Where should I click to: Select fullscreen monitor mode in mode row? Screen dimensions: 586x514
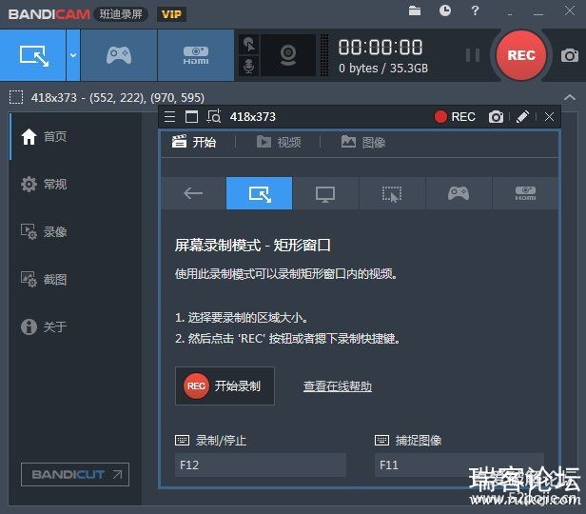325,193
